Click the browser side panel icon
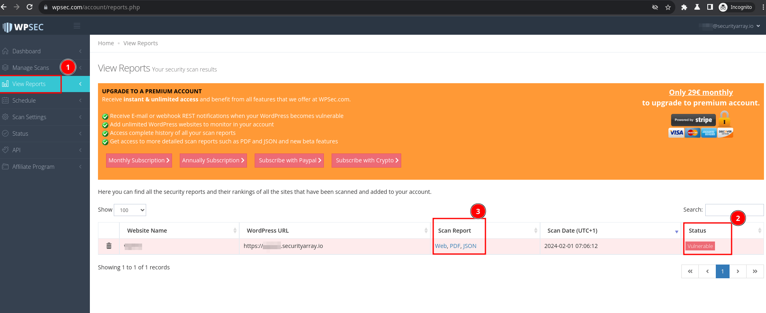This screenshot has width=766, height=313. pyautogui.click(x=710, y=7)
